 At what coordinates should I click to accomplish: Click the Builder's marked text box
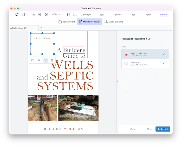point(74,50)
